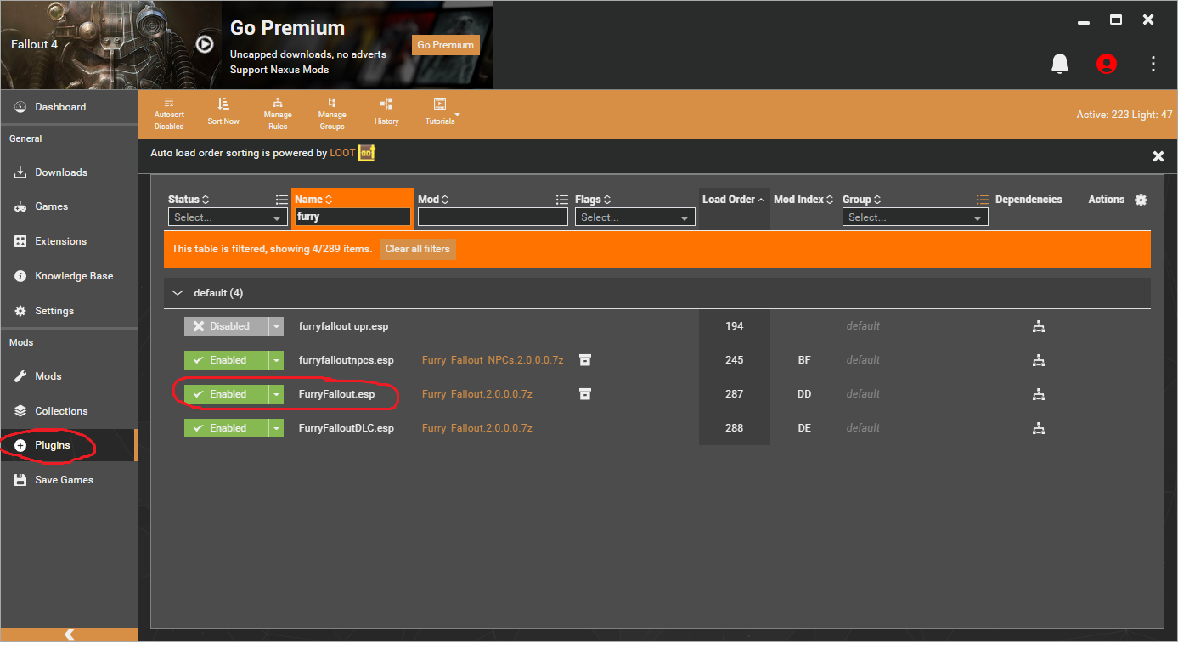Viewport: 1178px width, 649px height.
Task: Click the list icon beside the Dependencies header
Action: pyautogui.click(x=983, y=200)
